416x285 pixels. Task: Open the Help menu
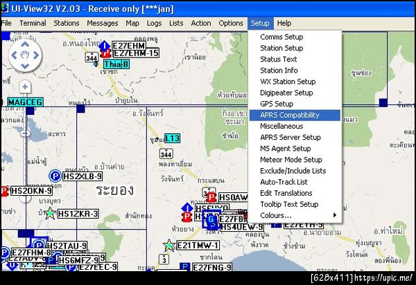click(x=284, y=24)
